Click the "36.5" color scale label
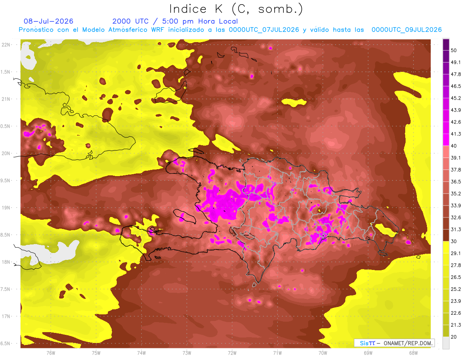 [x=456, y=182]
